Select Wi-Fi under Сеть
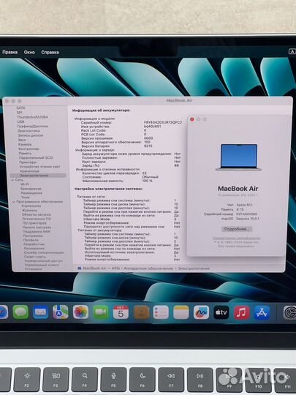Viewport: 296px width, 395px height. pyautogui.click(x=25, y=184)
